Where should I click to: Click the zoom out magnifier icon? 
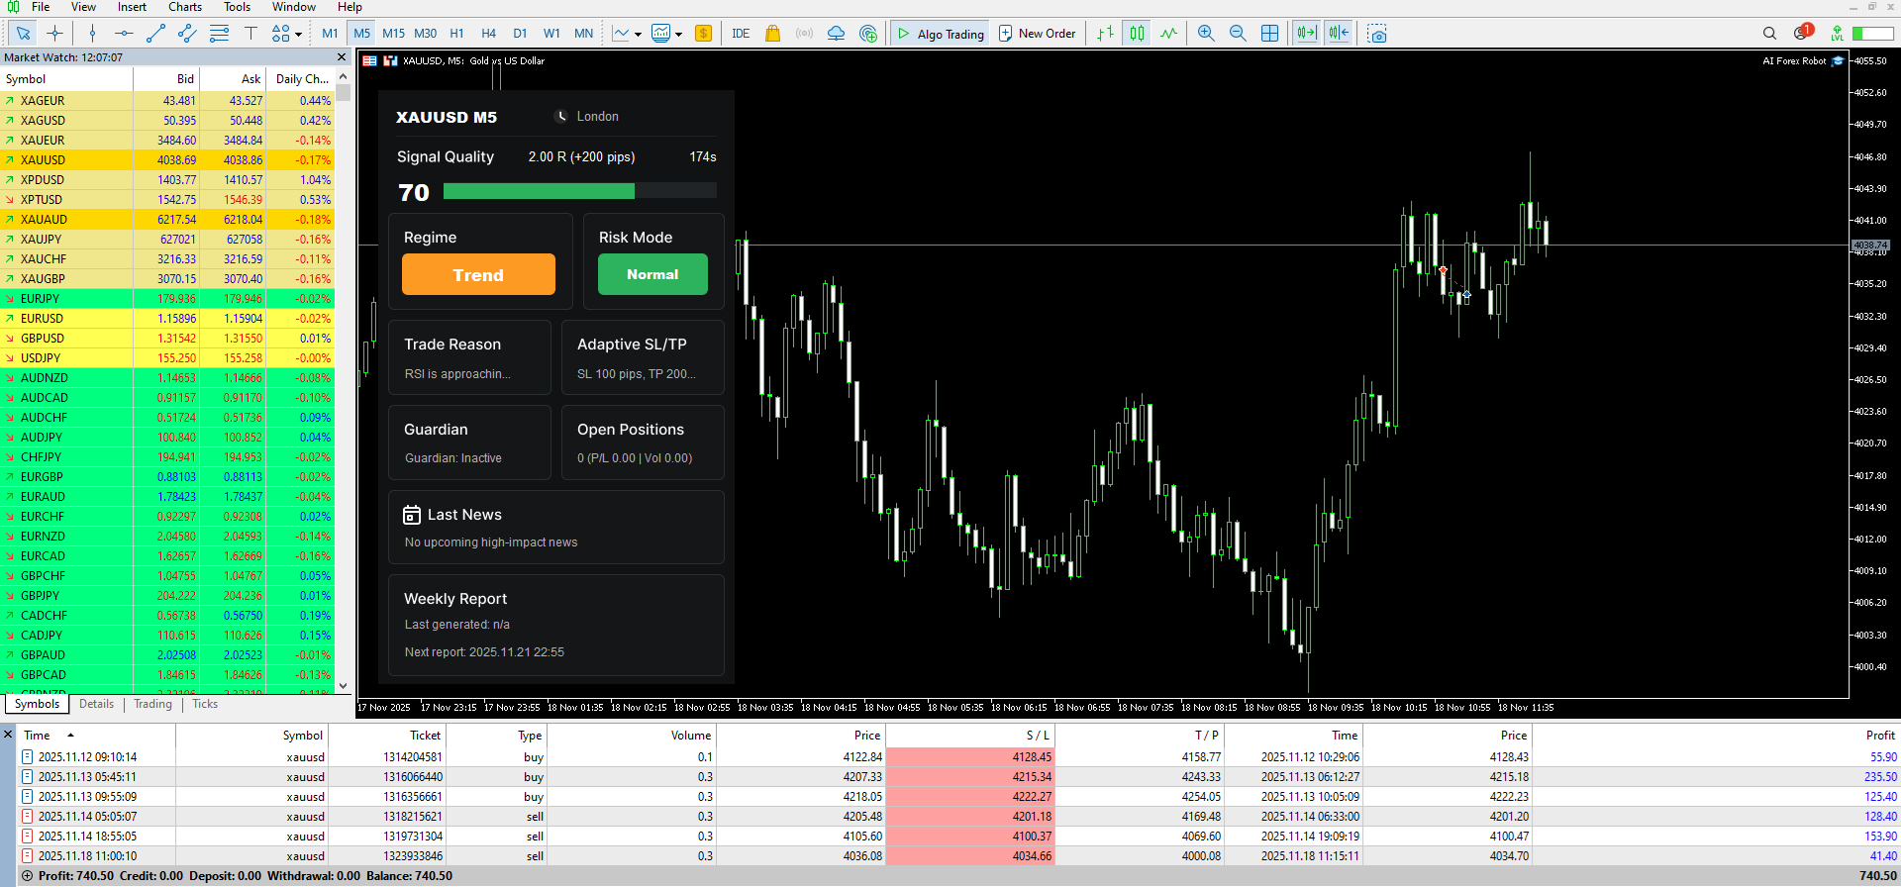point(1238,34)
